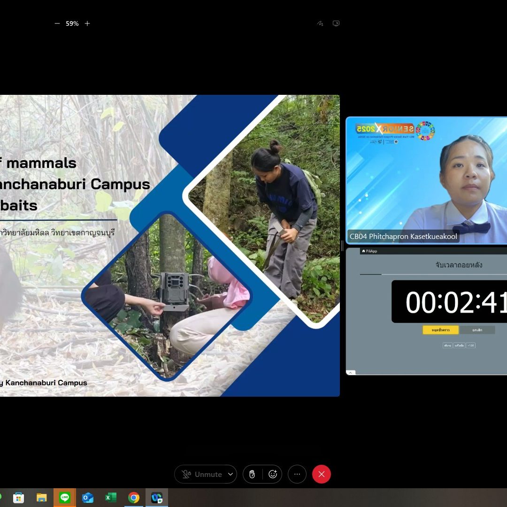Raise hand in the meeting
Image resolution: width=507 pixels, height=507 pixels.
252,474
